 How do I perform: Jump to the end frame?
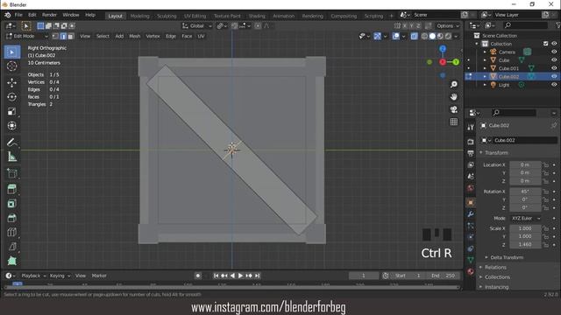pyautogui.click(x=257, y=276)
